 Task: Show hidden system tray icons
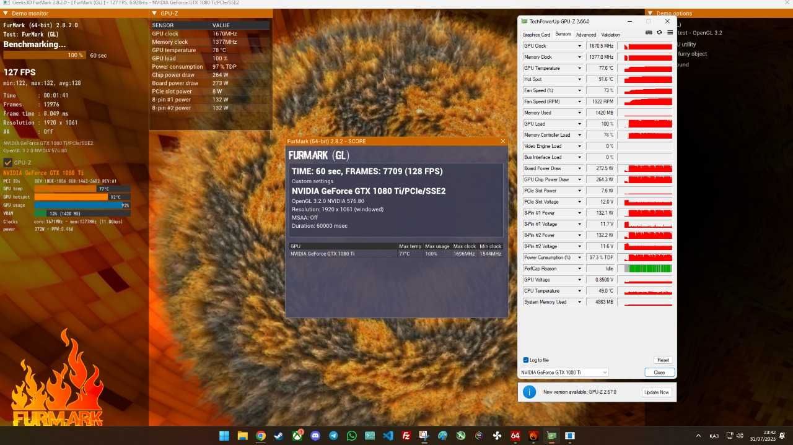[699, 436]
